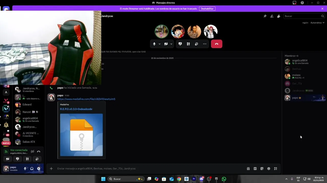Viewport: 327px width, 183px height.
Task: Open moises in members list
Action: (x=305, y=76)
